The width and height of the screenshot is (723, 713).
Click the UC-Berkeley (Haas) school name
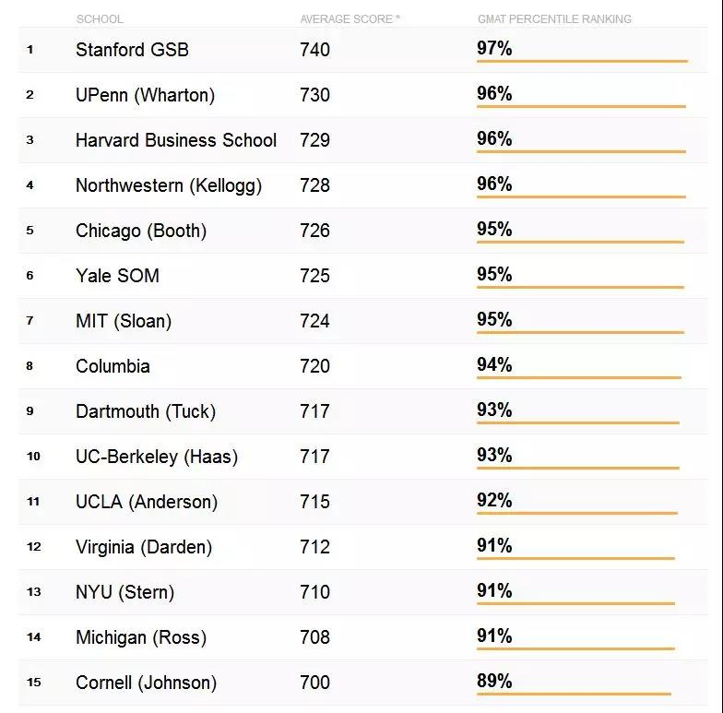click(157, 457)
